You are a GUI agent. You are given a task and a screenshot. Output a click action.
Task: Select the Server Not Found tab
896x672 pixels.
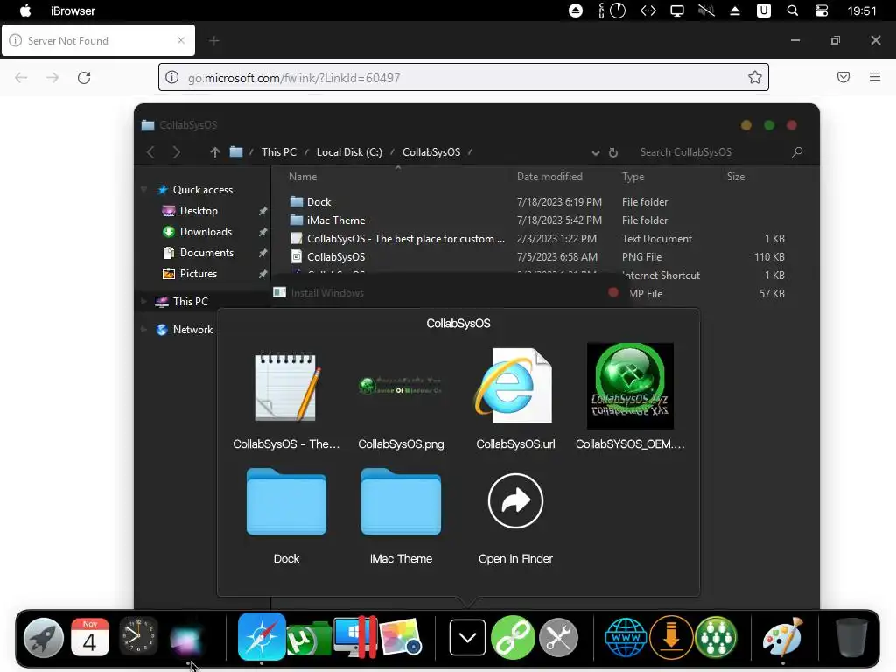click(x=98, y=40)
